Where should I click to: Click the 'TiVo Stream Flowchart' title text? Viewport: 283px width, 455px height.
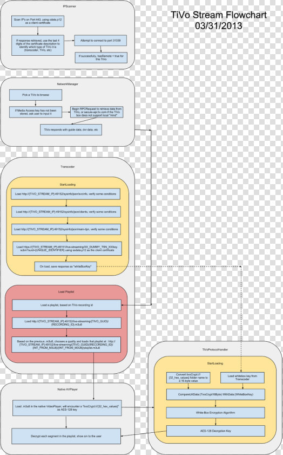219,15
